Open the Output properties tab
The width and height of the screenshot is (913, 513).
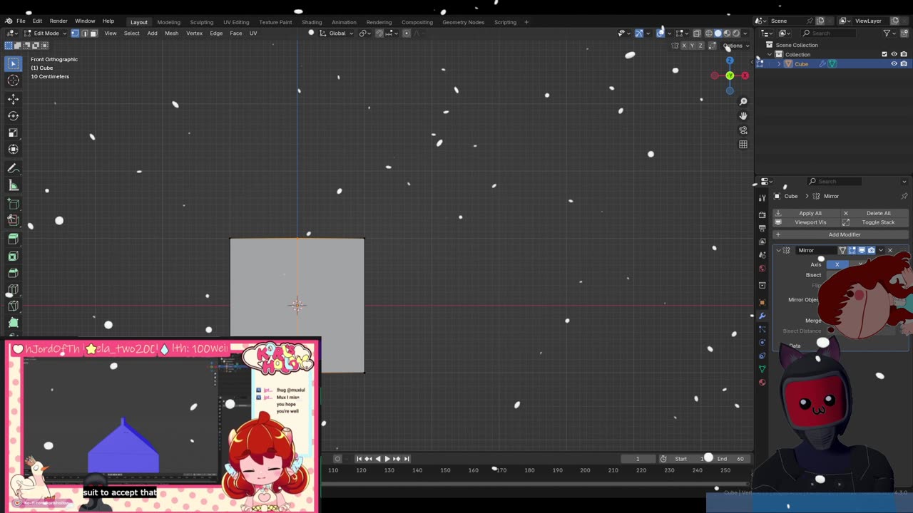pos(762,228)
